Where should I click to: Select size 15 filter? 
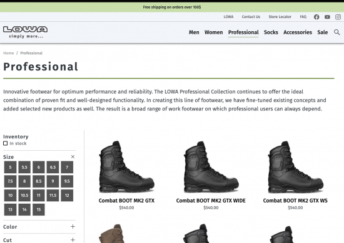[x=39, y=209]
